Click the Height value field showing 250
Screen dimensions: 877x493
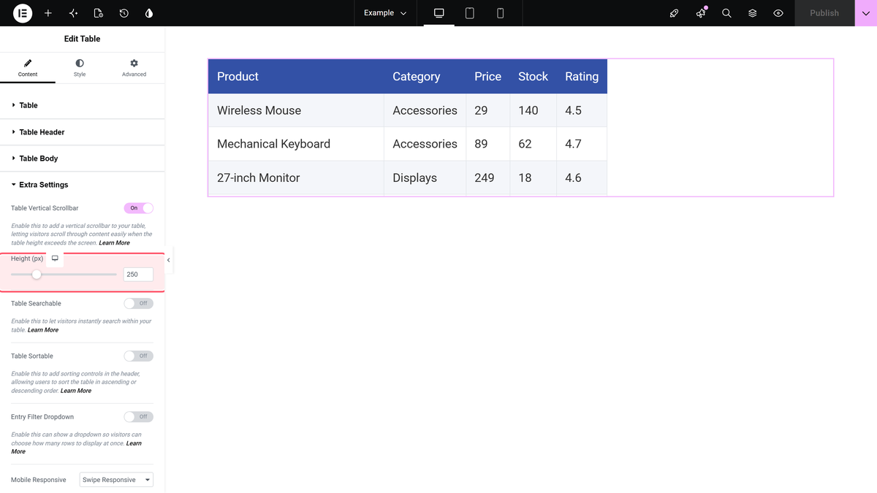[138, 275]
